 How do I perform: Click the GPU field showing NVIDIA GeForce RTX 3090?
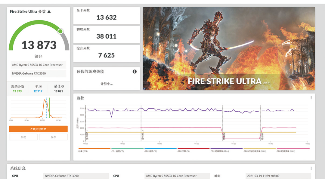coord(76,176)
